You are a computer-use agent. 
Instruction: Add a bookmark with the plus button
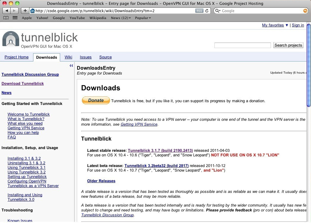click(25, 11)
